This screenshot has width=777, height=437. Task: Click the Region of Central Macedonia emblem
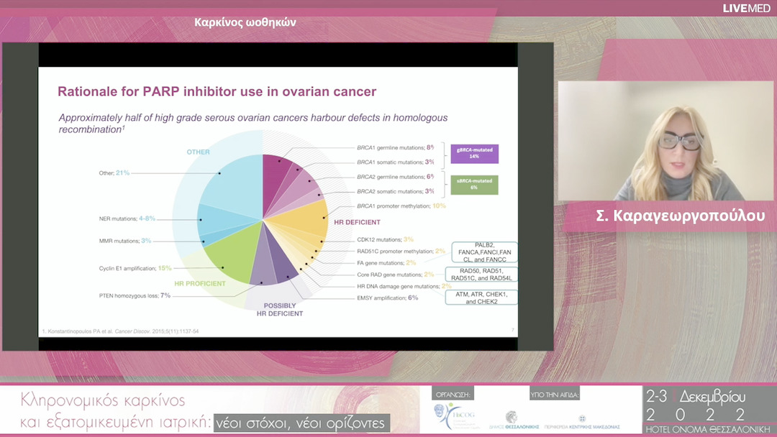(x=582, y=419)
